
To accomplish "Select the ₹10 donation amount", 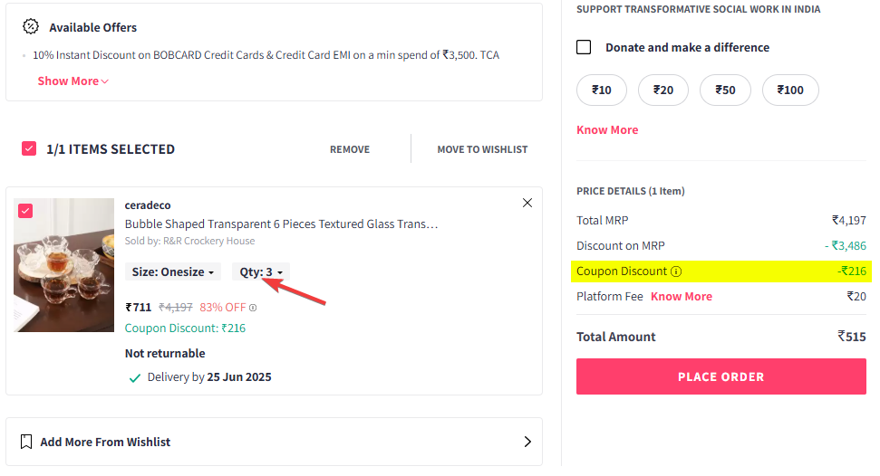I will point(602,90).
